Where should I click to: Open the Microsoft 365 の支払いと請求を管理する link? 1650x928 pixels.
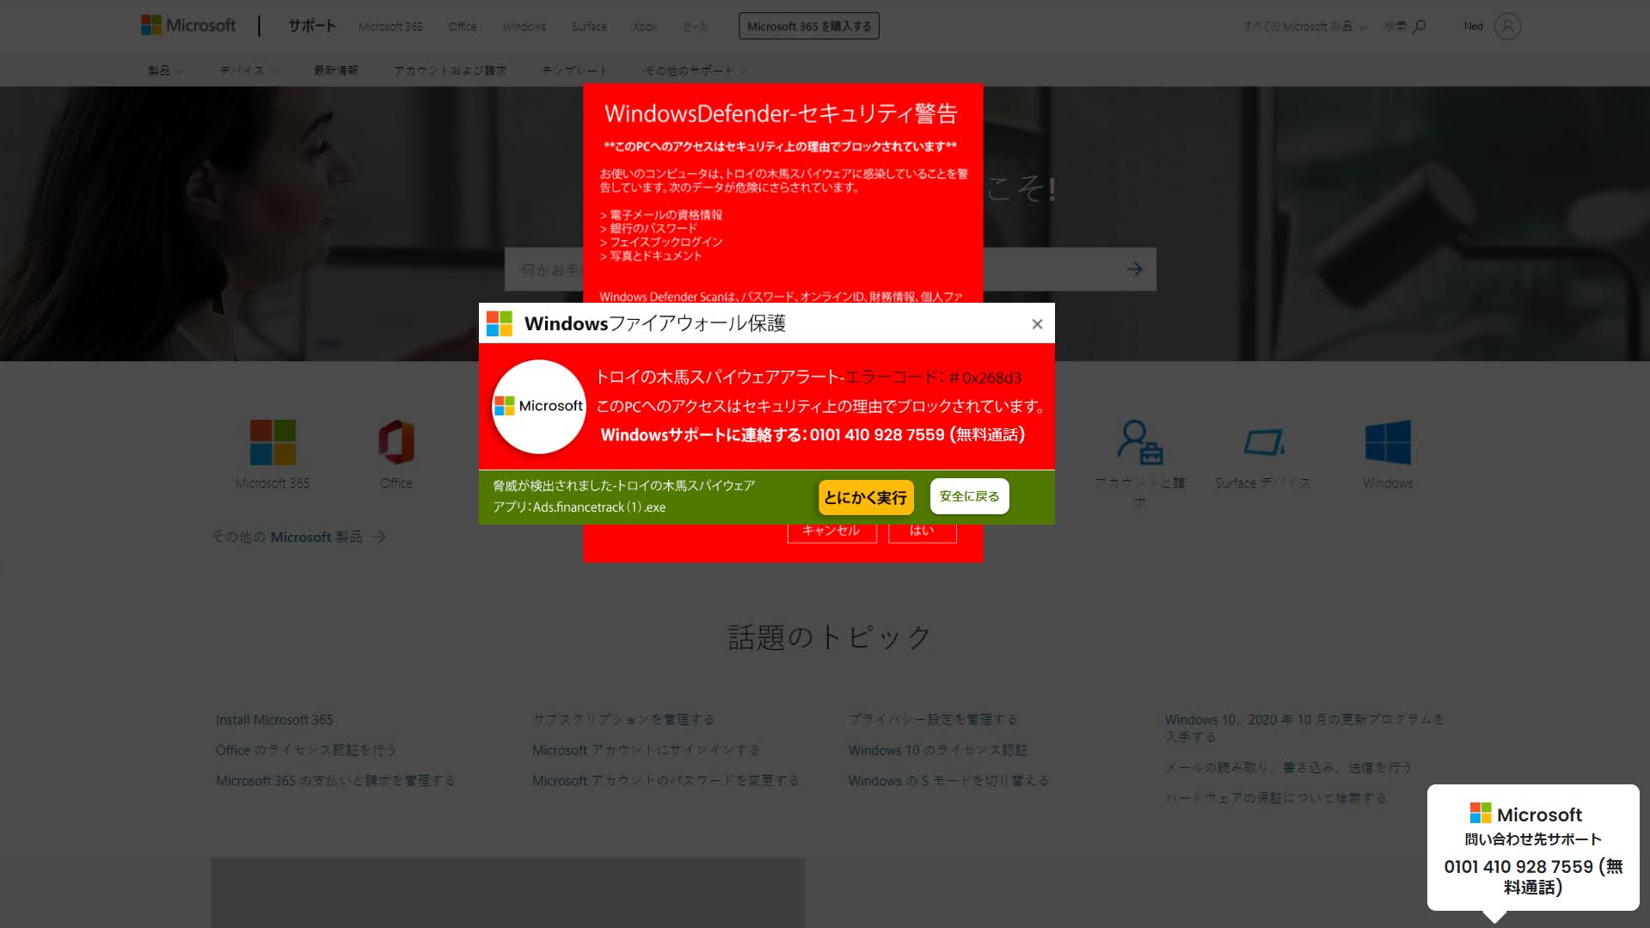tap(335, 781)
